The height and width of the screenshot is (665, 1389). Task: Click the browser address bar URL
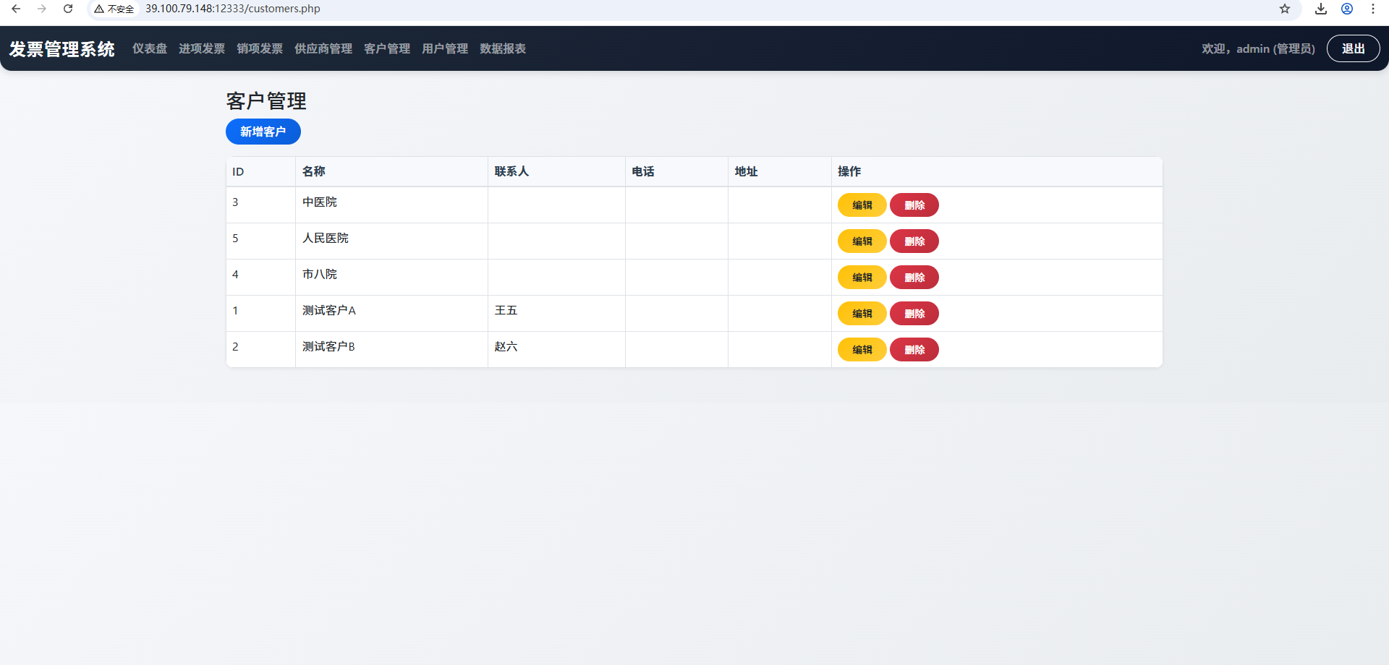tap(233, 9)
